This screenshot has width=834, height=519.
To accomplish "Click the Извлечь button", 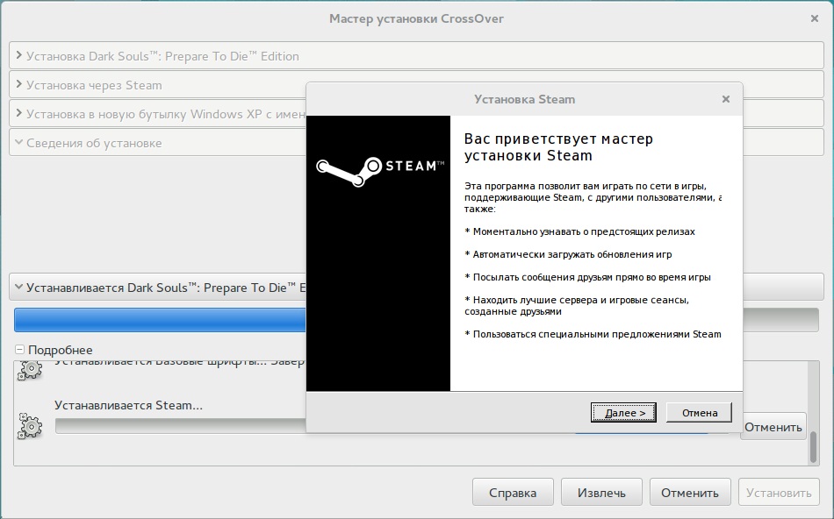I will click(x=601, y=493).
